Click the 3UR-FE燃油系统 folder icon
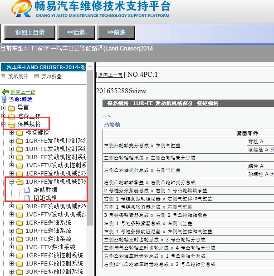Image resolution: width=274 pixels, height=276 pixels. pyautogui.click(x=20, y=239)
